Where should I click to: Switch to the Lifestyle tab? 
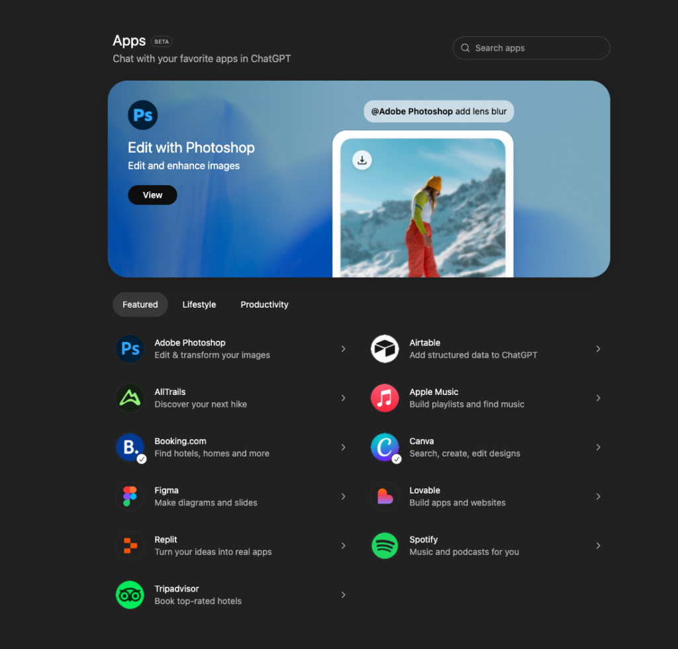coord(199,304)
